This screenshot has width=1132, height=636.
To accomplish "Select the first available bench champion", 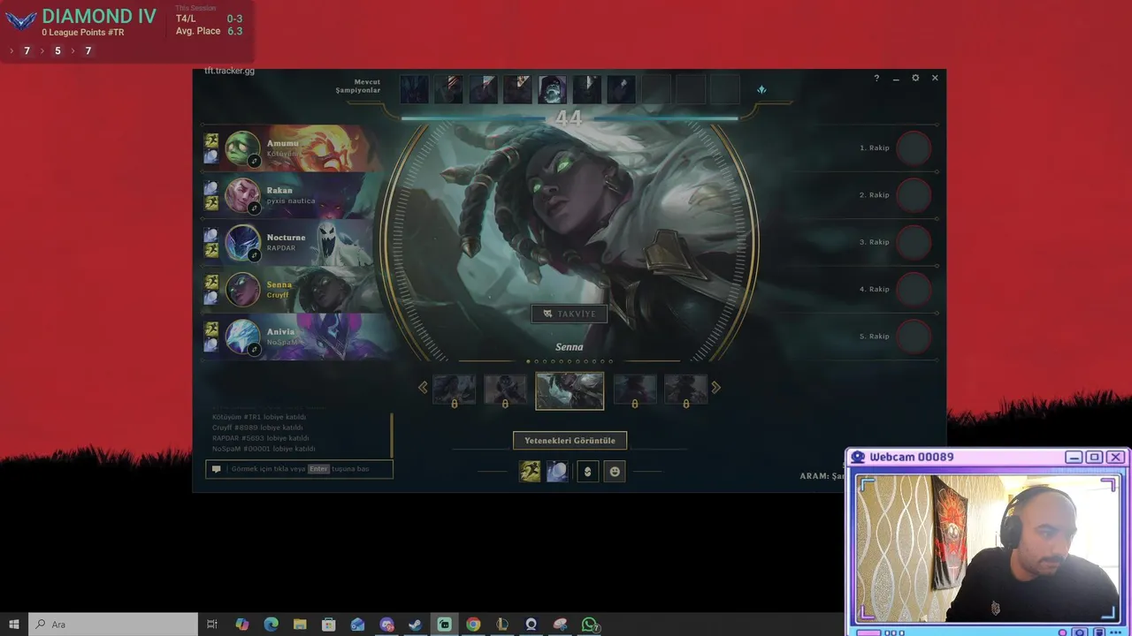I will (414, 89).
